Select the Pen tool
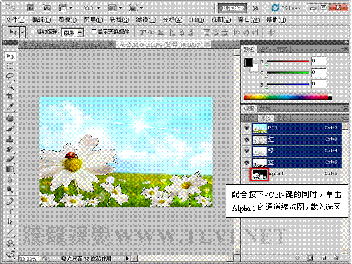 tap(10, 202)
